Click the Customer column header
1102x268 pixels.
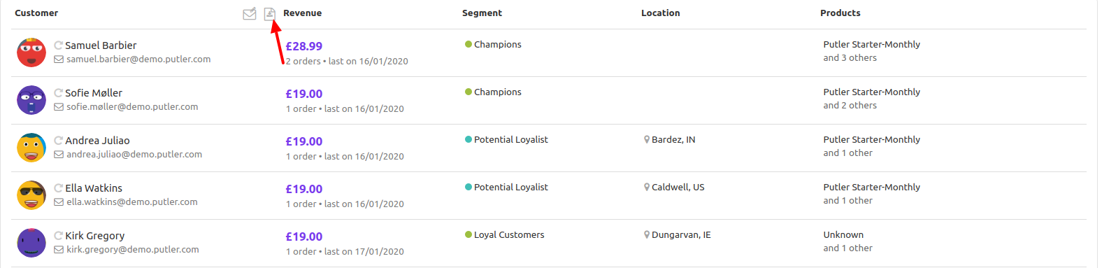point(36,13)
